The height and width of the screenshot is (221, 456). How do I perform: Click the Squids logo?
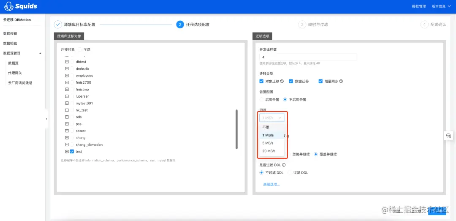pos(21,6)
